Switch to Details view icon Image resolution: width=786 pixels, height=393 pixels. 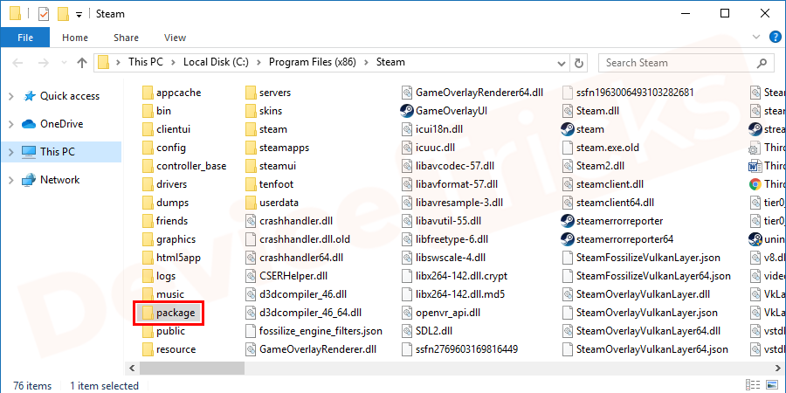(753, 384)
